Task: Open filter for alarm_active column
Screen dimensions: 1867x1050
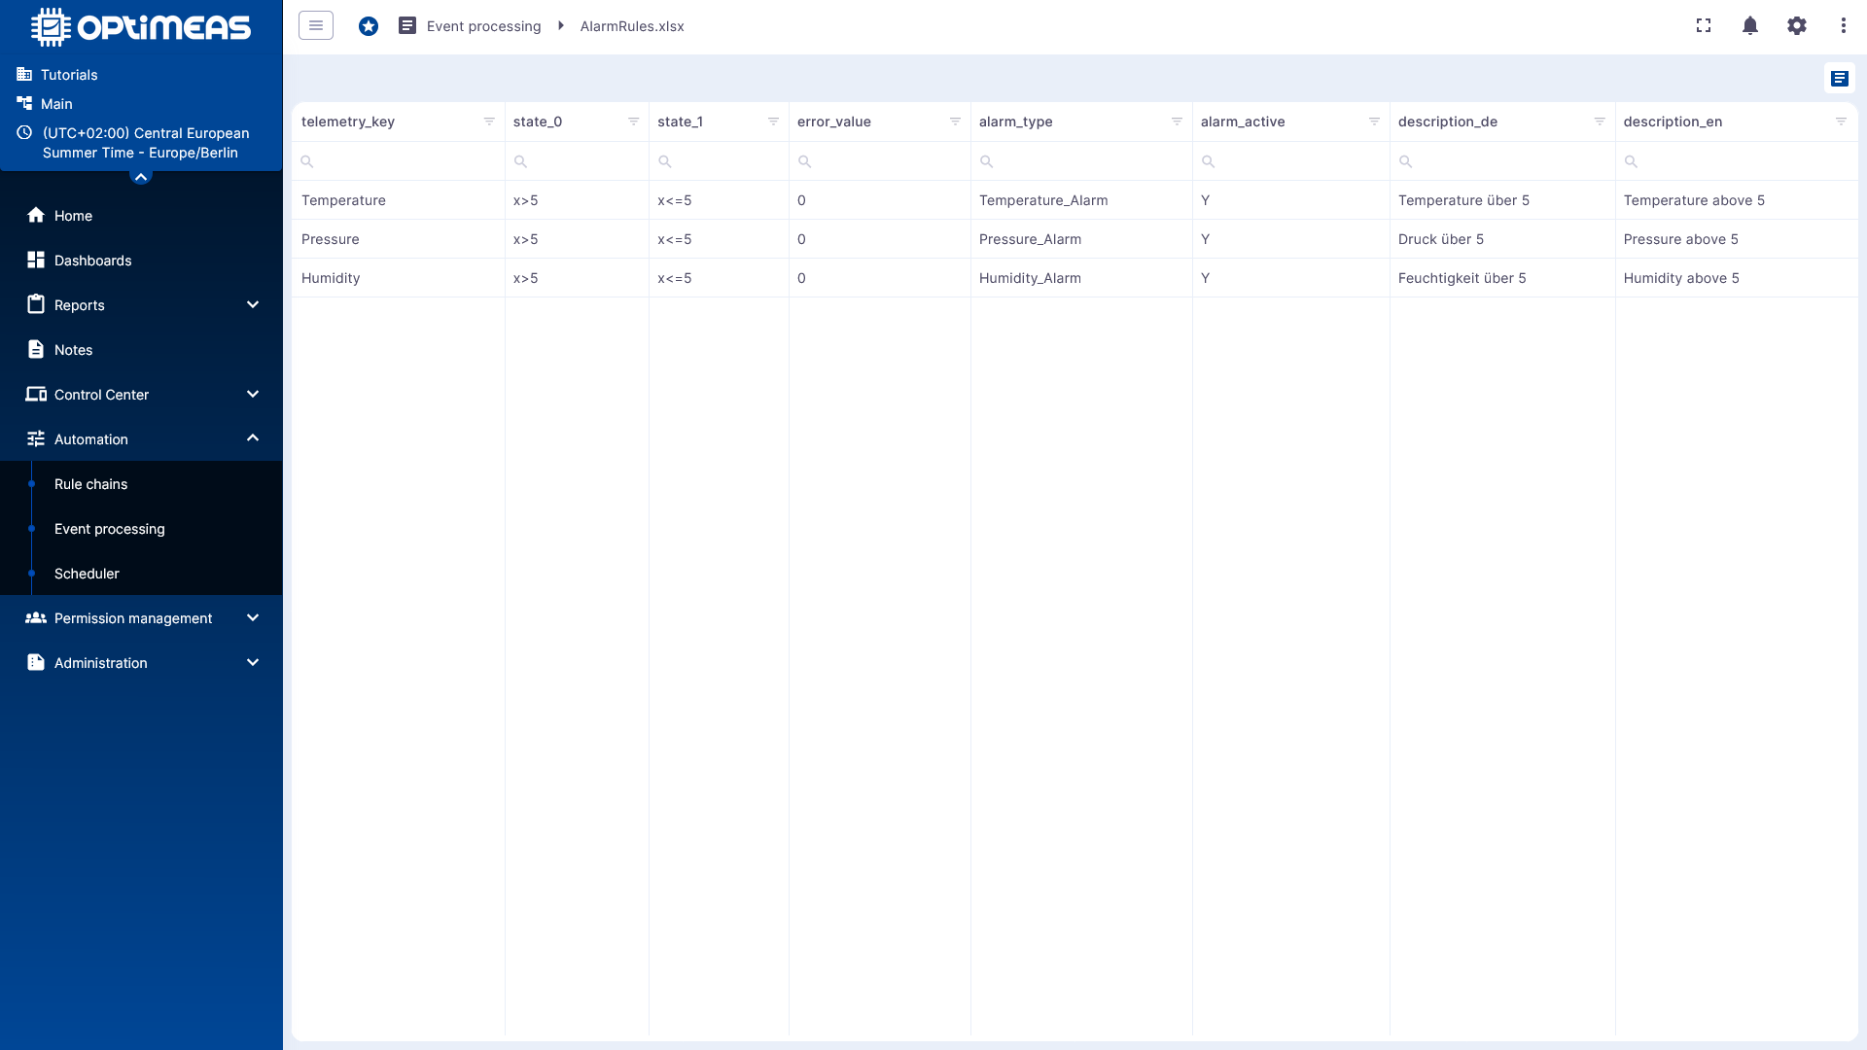Action: (x=1374, y=122)
